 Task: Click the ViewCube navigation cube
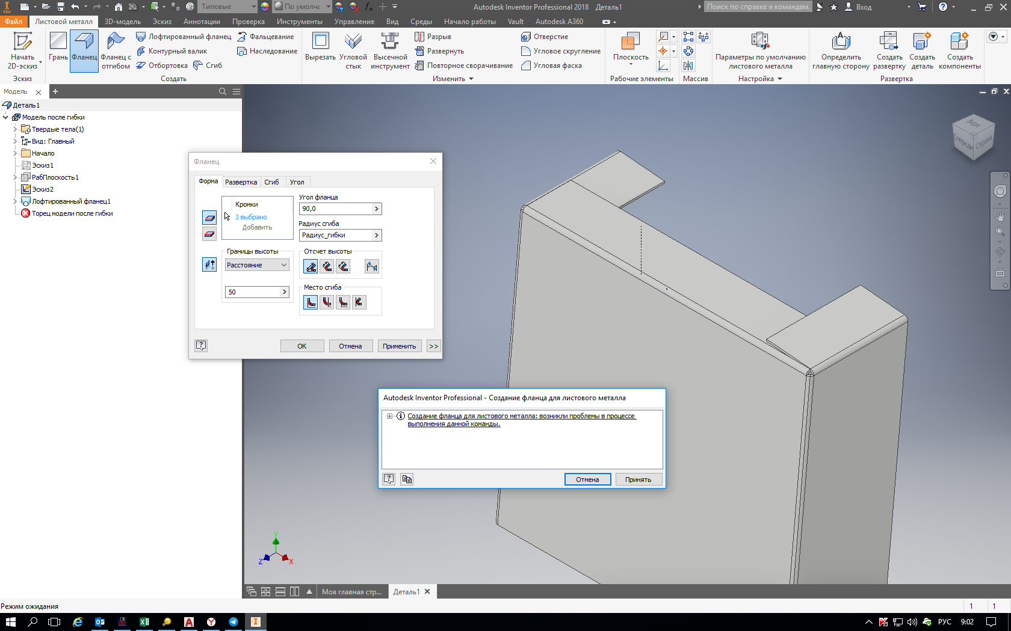pyautogui.click(x=973, y=137)
